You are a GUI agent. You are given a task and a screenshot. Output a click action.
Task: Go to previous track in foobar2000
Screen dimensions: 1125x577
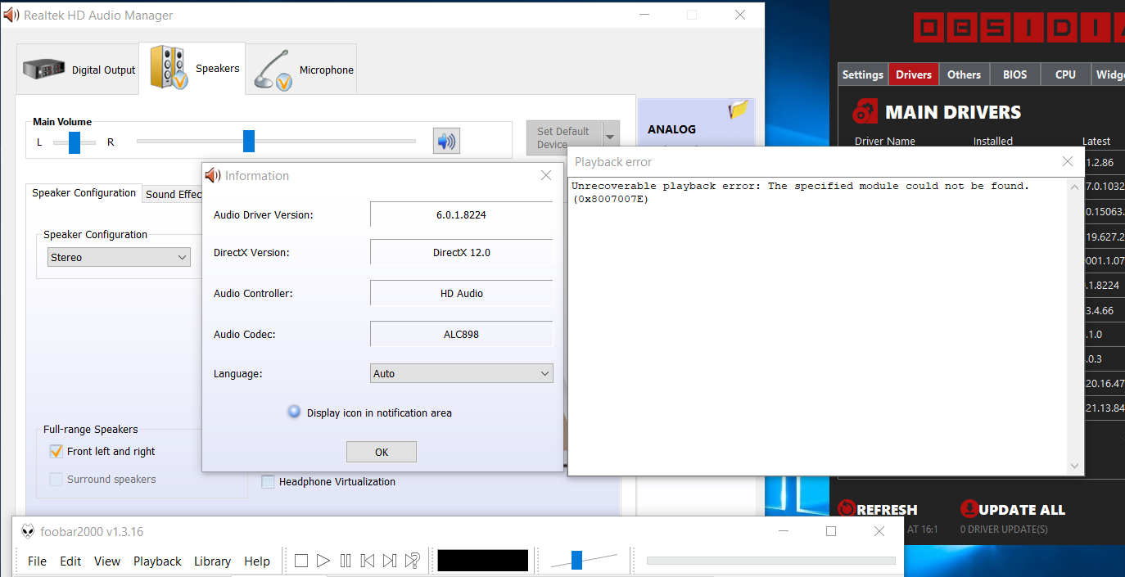368,561
